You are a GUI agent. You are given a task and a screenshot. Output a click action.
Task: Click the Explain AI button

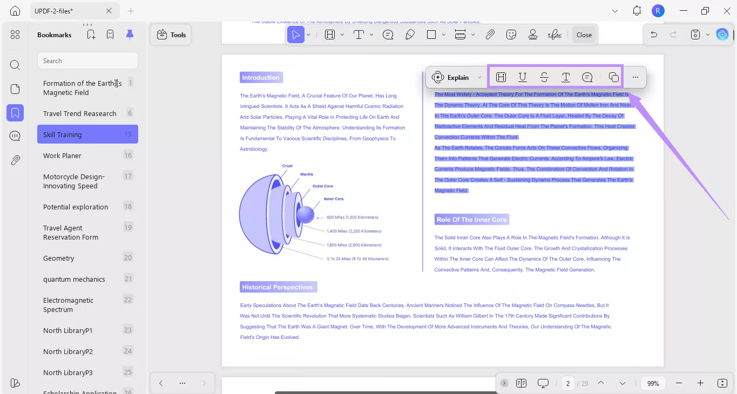451,77
